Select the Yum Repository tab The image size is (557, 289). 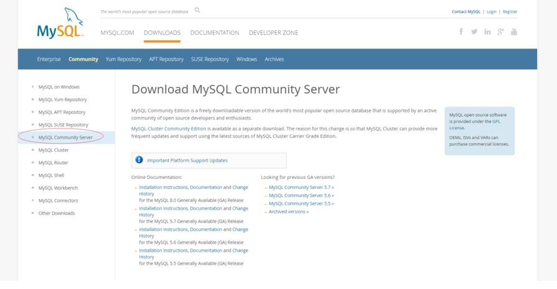point(123,59)
